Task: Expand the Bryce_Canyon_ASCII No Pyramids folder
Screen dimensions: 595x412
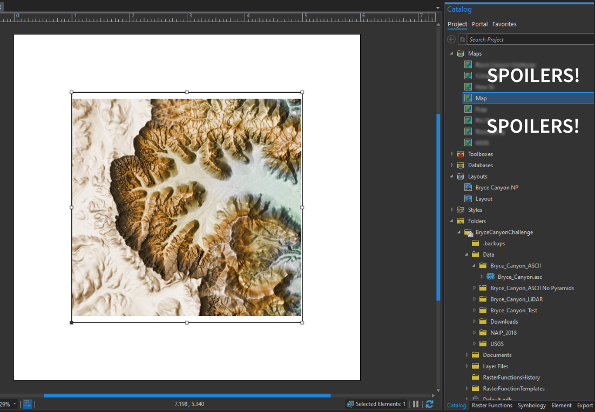Action: tap(474, 288)
